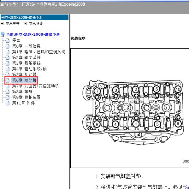
Task: Click the 别克-凯越-2008-维修手册 panel header
Action: (34, 17)
